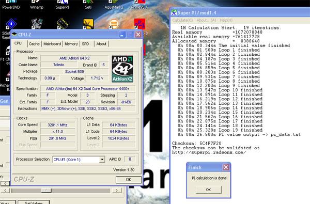Open the About...(A) menu in Super PI

206,20
